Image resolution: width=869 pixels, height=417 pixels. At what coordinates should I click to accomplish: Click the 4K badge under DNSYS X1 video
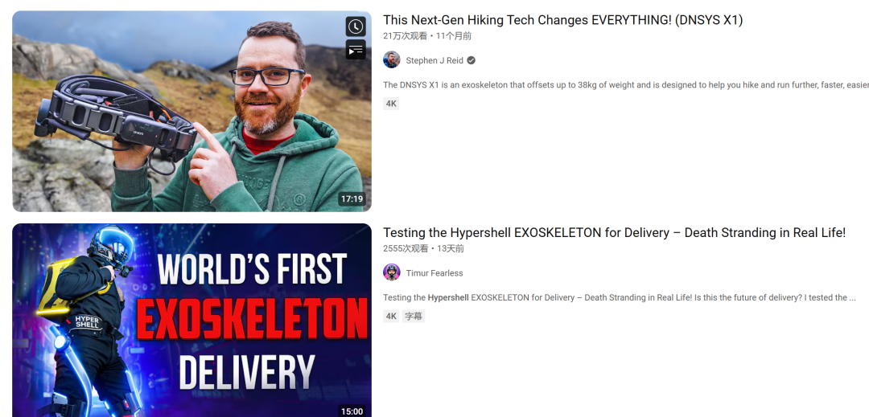point(391,104)
